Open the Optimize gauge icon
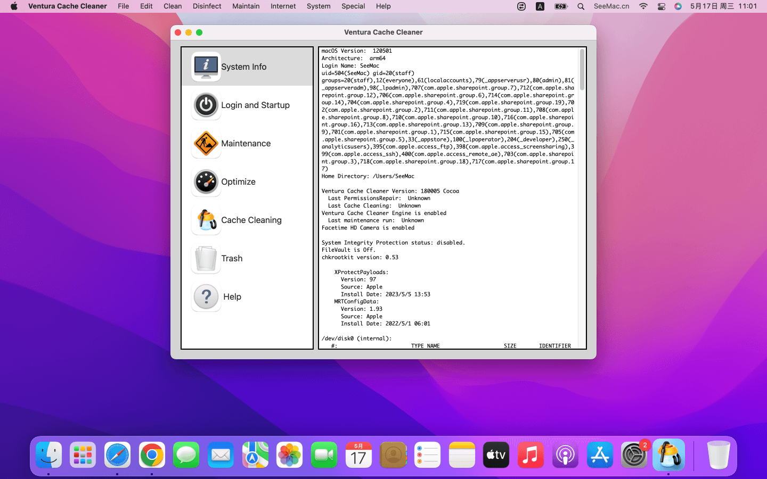The height and width of the screenshot is (479, 767). [x=206, y=181]
